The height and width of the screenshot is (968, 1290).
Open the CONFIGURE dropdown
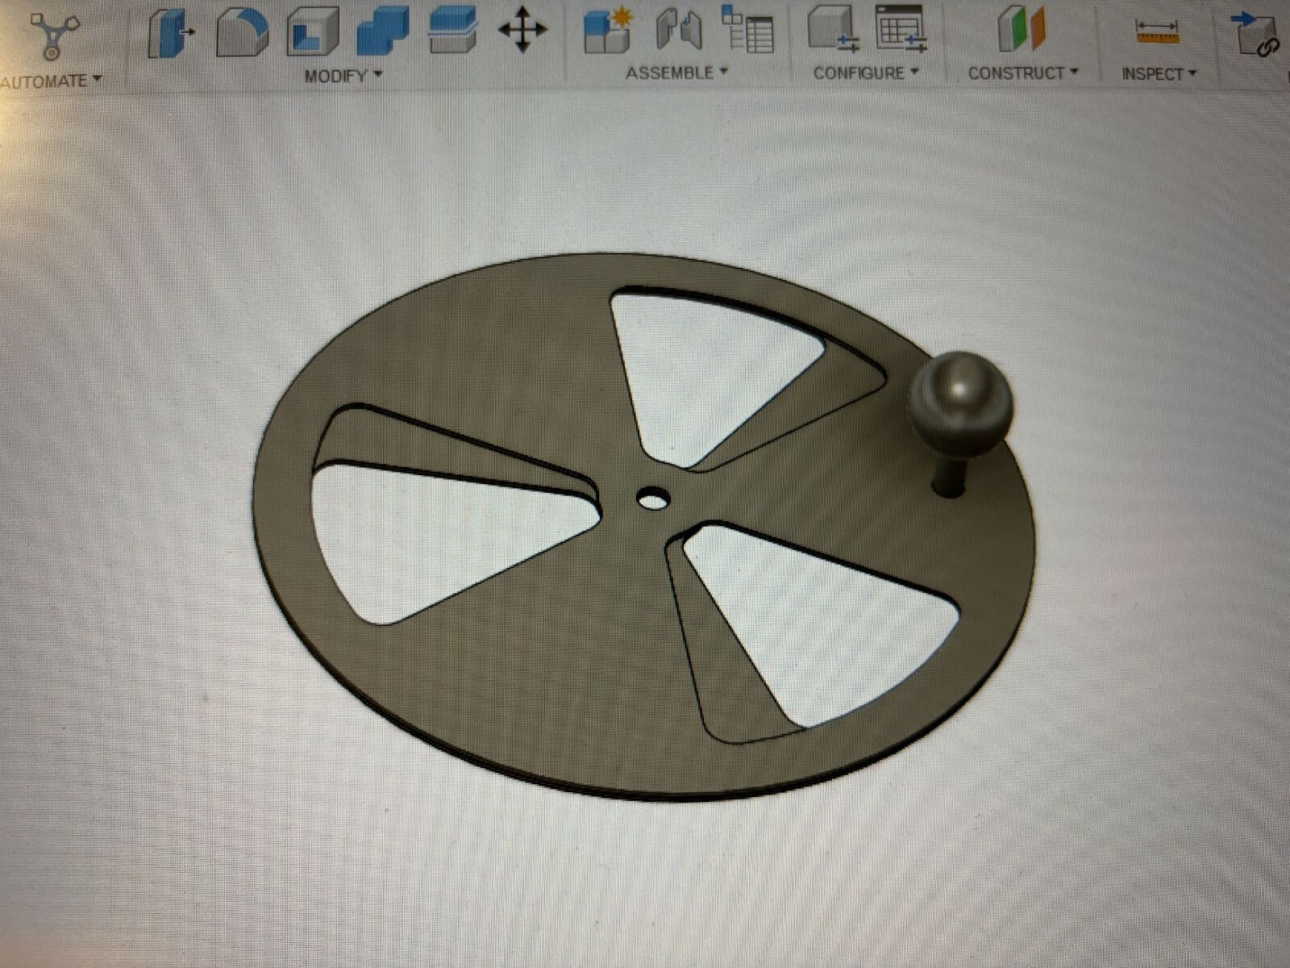tap(865, 73)
